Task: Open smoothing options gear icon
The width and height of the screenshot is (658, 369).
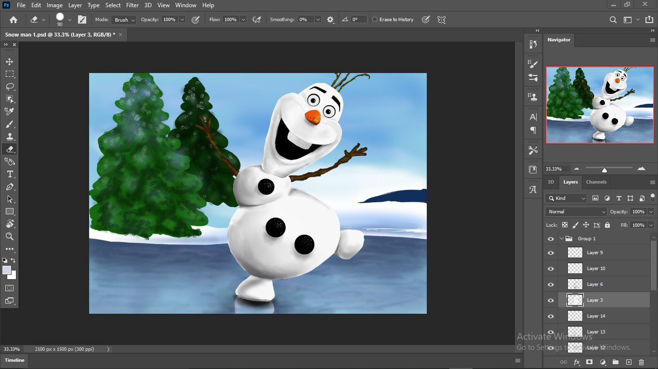Action: (x=330, y=20)
